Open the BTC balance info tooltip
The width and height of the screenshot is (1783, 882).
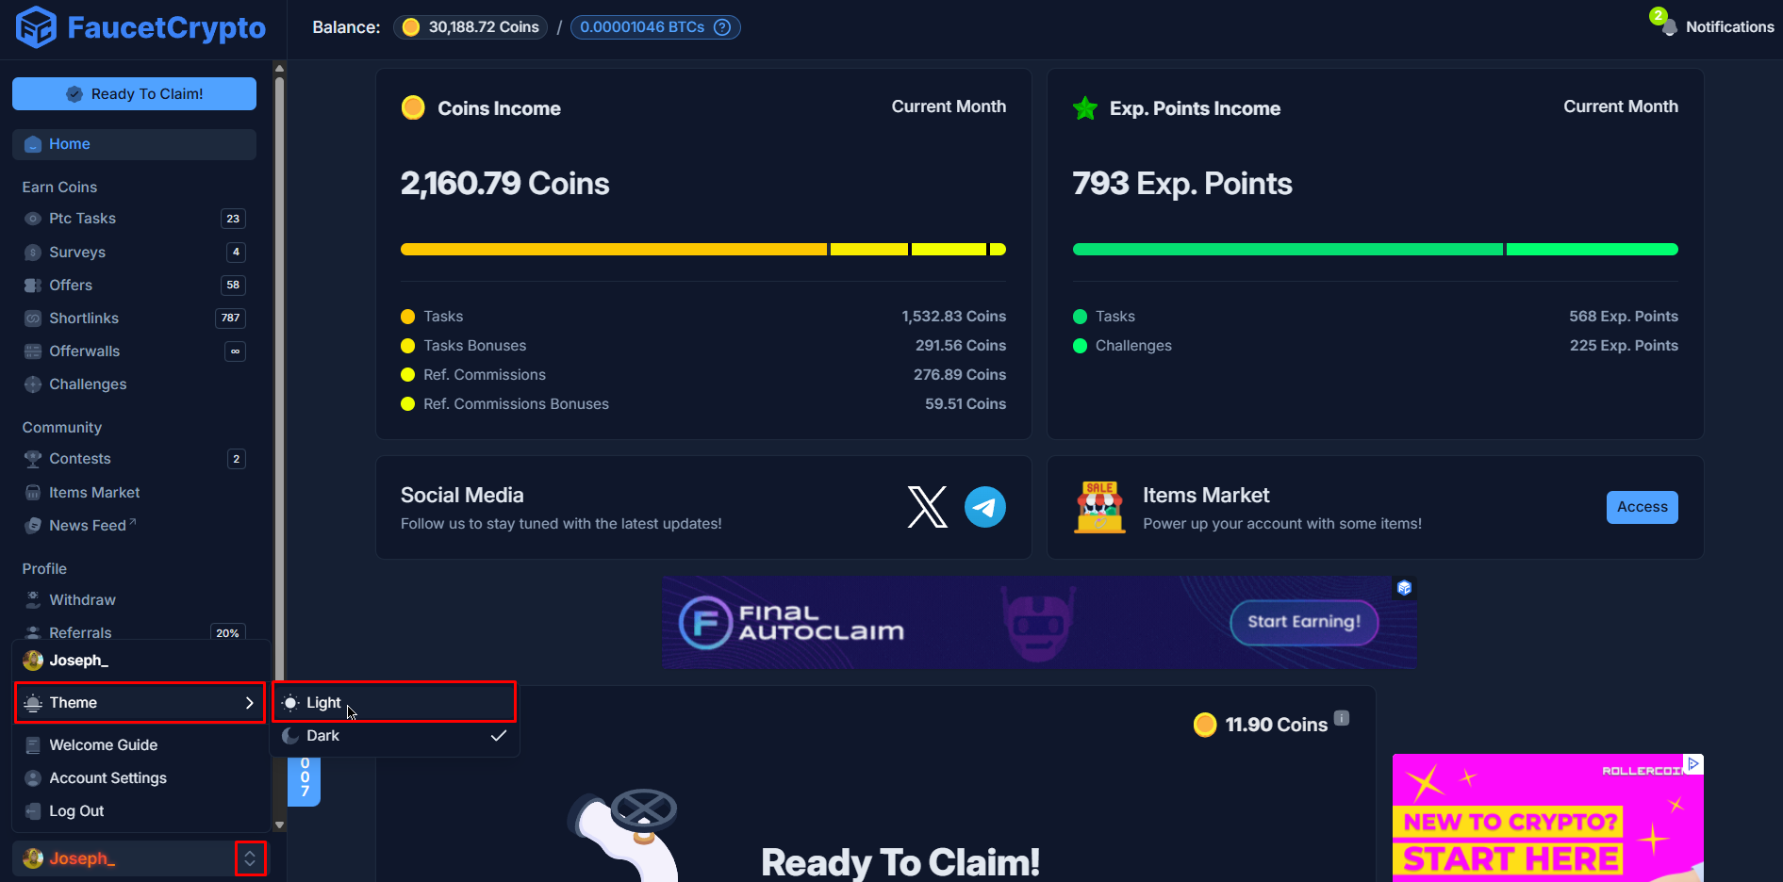coord(720,26)
